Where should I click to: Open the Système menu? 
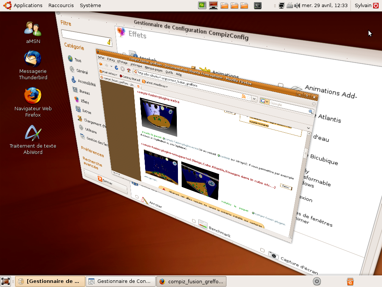click(90, 5)
